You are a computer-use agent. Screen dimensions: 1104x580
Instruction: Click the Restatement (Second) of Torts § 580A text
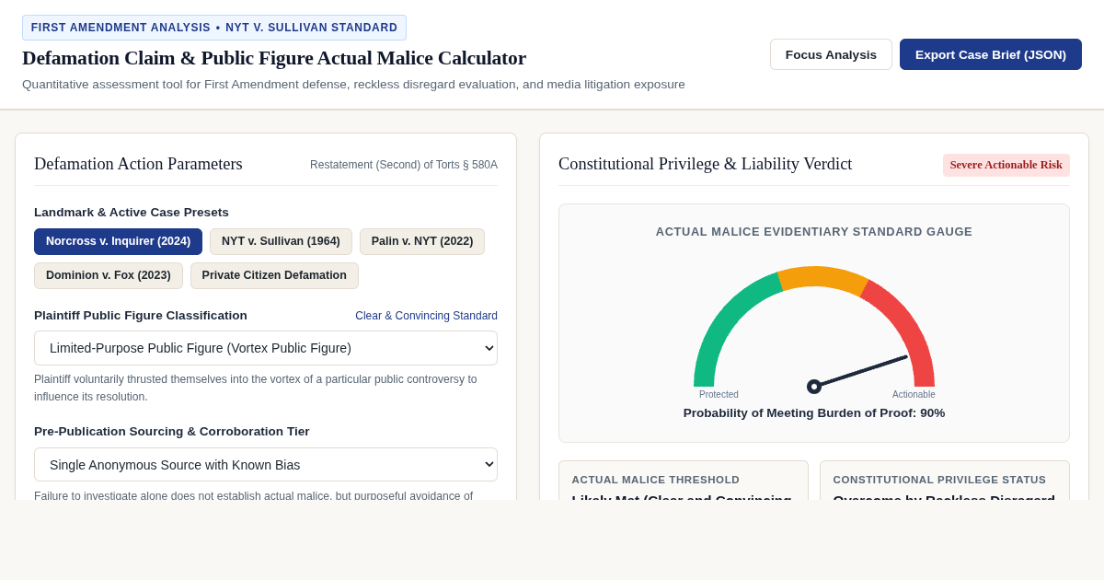click(x=404, y=165)
